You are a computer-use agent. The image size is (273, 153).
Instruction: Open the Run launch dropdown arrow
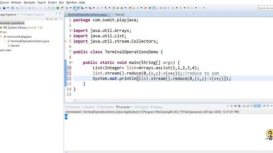pos(78,8)
